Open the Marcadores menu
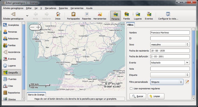The height and width of the screenshot is (107, 198). [50, 8]
